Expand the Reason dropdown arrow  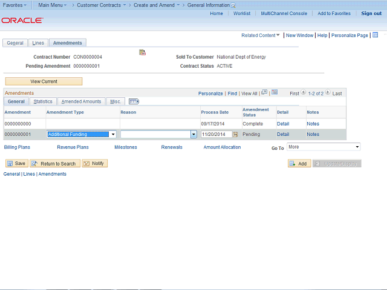193,134
